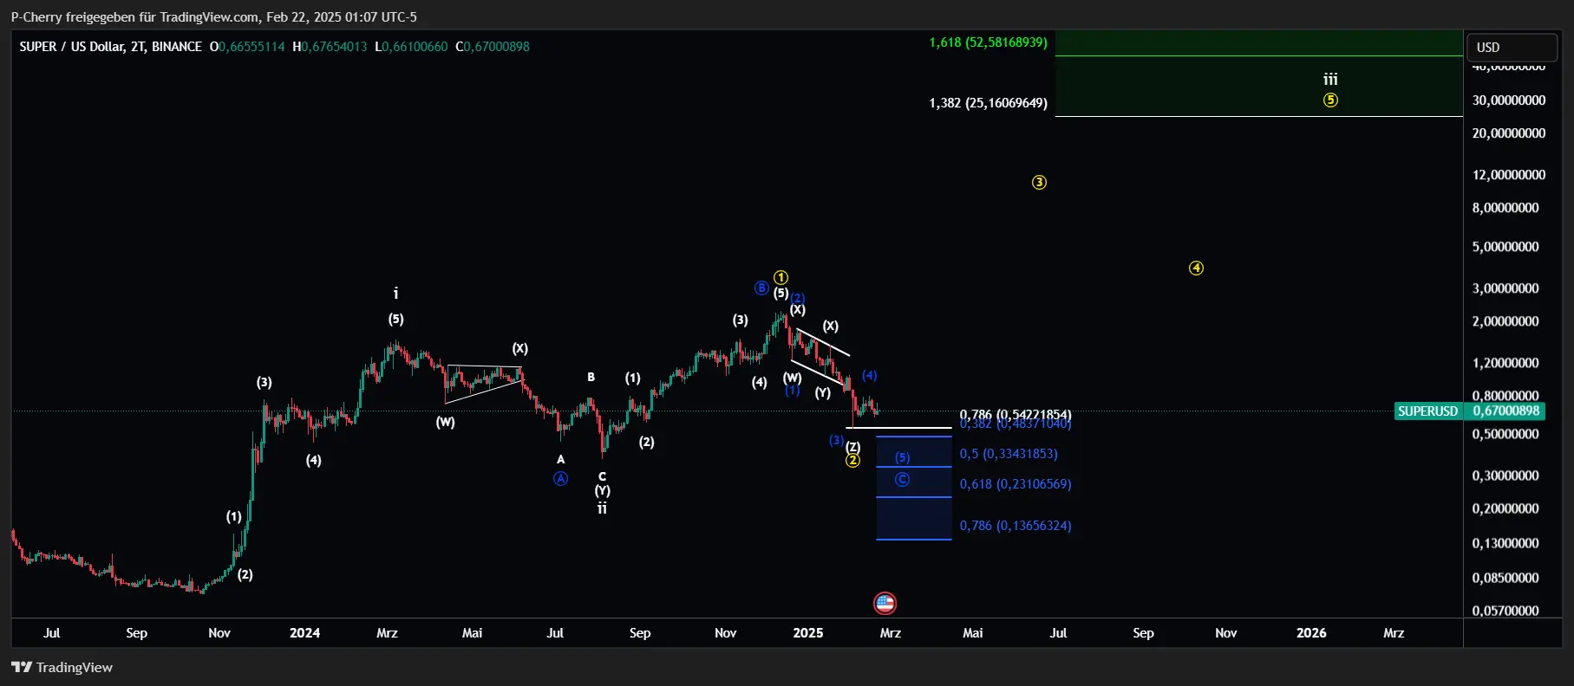This screenshot has width=1574, height=686.
Task: Select the blue (5) wave label
Action: tap(903, 457)
